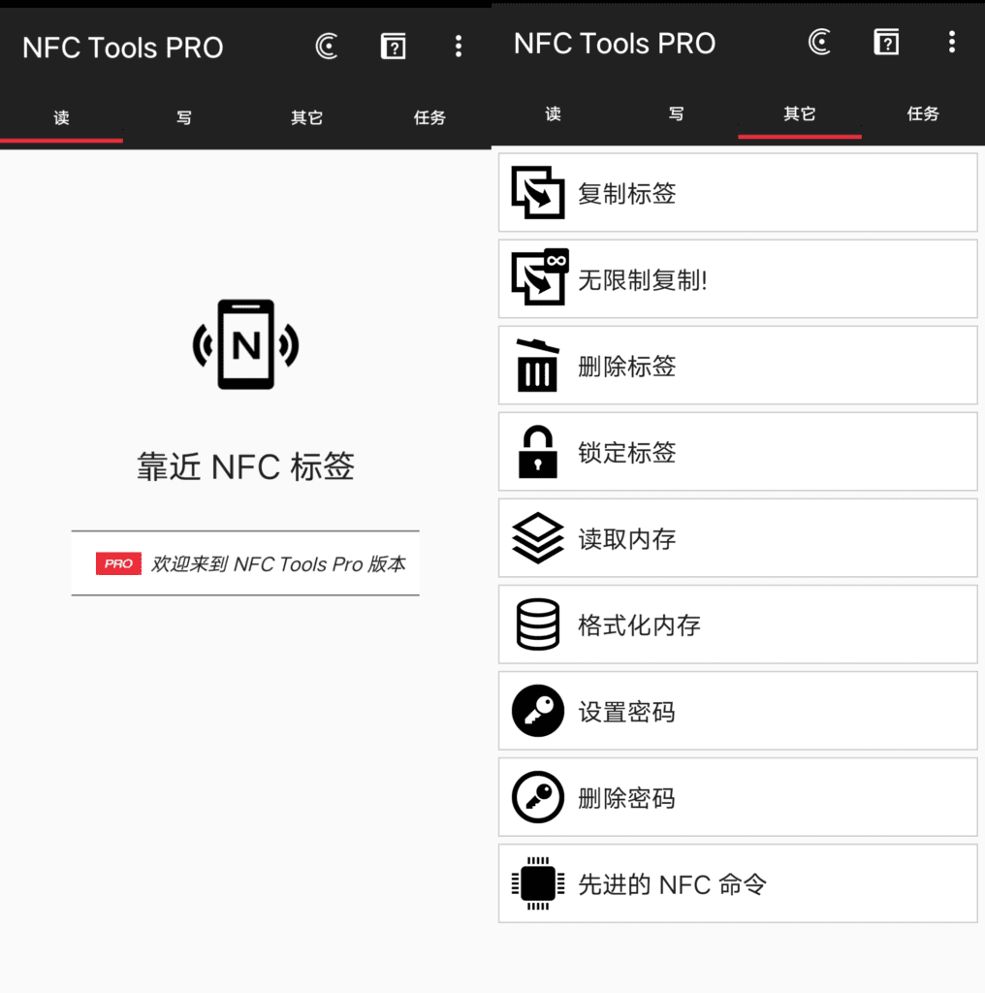985x993 pixels.
Task: Select the 读 tab
Action: (x=553, y=114)
